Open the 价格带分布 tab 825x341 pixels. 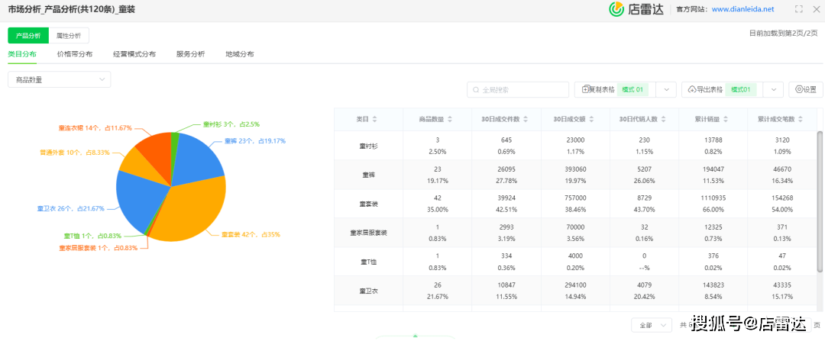[74, 55]
